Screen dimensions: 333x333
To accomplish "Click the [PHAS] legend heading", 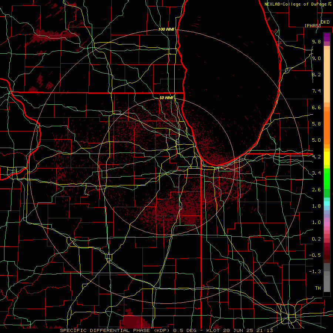I will (313, 26).
